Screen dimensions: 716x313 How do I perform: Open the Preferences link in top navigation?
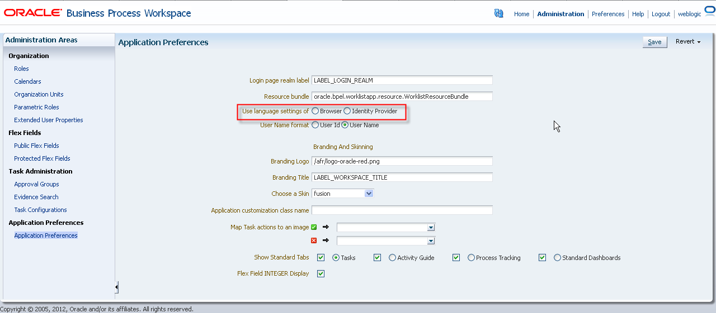608,14
